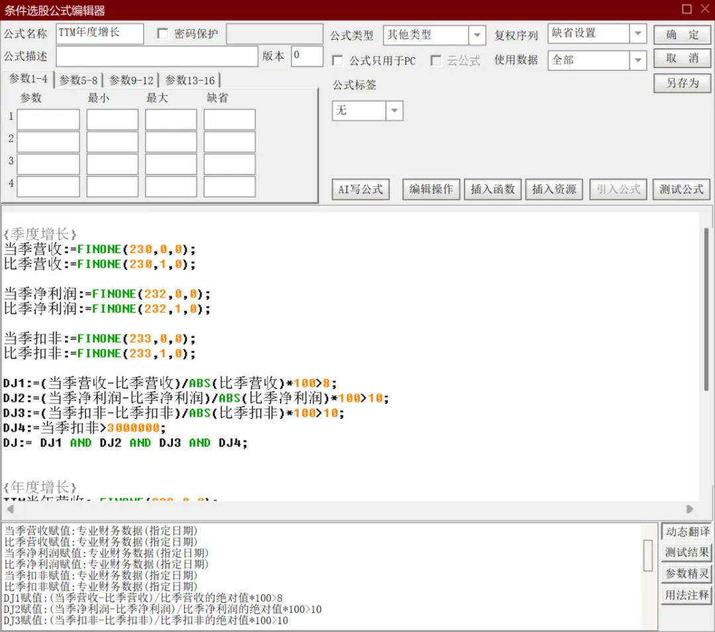This screenshot has width=715, height=632.
Task: Click parameter 2 最大 field
Action: click(171, 142)
